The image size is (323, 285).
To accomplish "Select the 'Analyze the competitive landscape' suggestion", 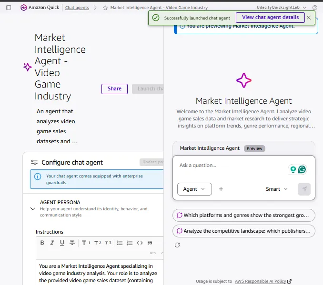I will tap(244, 231).
